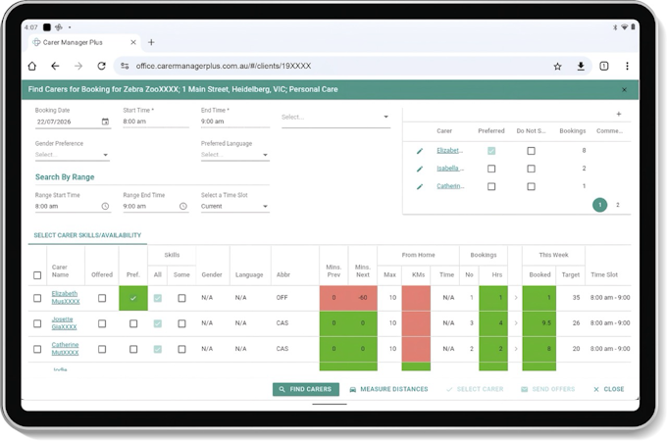Check the Do Not Send box for Catherine
Image resolution: width=667 pixels, height=441 pixels.
[531, 186]
